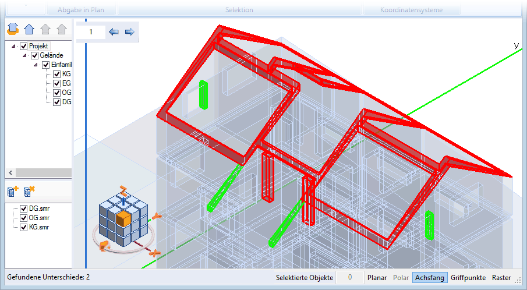Toggle the Raster mode
This screenshot has width=527, height=290.
pyautogui.click(x=501, y=278)
